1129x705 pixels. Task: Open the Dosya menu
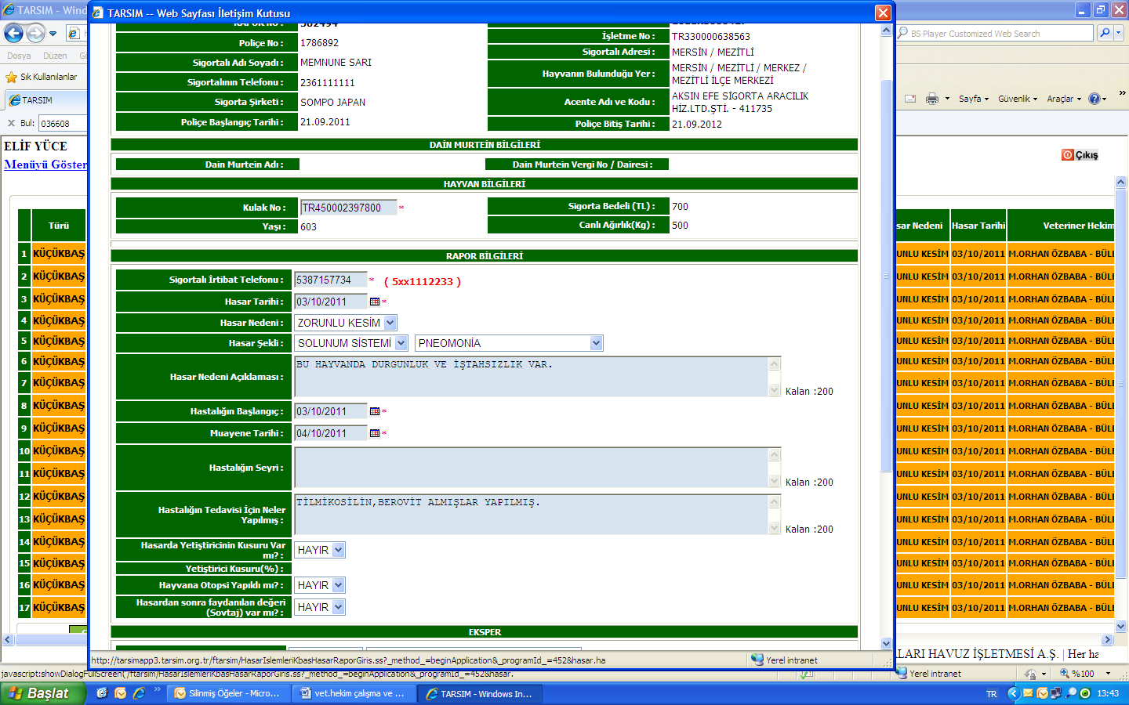[x=19, y=56]
